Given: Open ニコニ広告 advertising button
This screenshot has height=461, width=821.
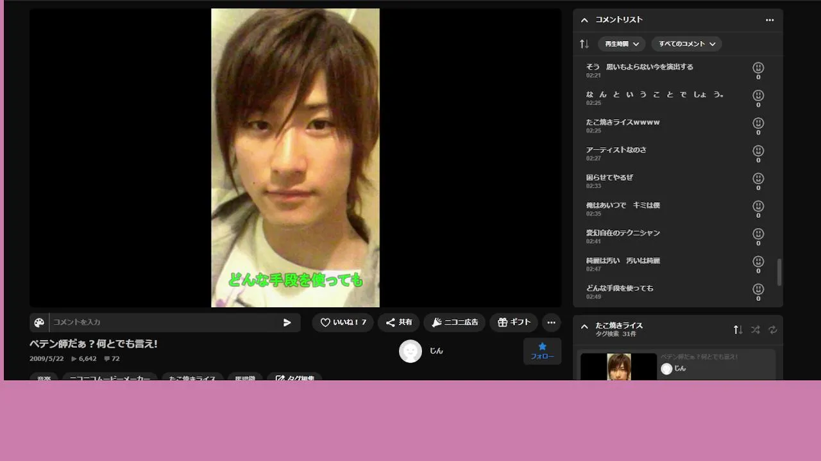Looking at the screenshot, I should (x=455, y=322).
